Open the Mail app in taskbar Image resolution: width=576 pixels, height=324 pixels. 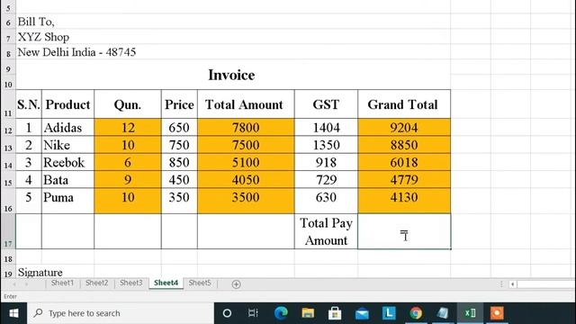[362, 313]
